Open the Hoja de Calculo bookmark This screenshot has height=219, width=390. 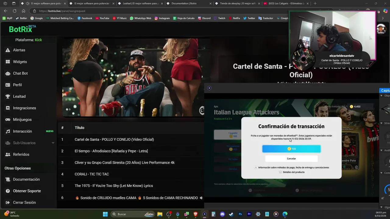pyautogui.click(x=184, y=18)
